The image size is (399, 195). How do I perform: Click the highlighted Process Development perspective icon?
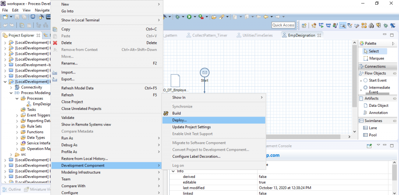click(343, 25)
